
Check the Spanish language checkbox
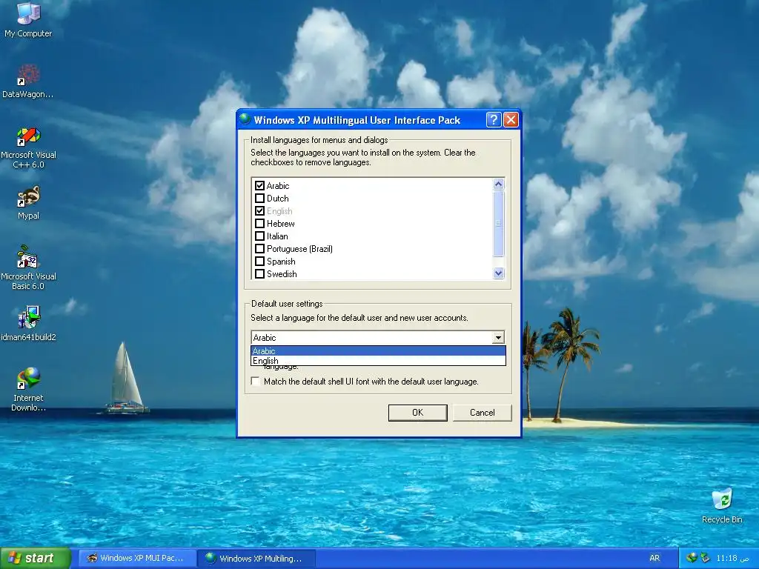click(259, 261)
